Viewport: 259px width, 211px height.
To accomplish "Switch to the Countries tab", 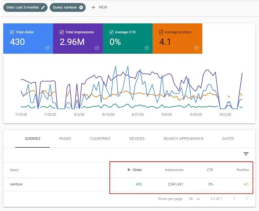I will (100, 138).
